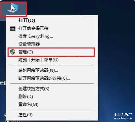Viewport: 135px width, 122px height.
Task: Click the 电脑装配网 watermark logo
Action: [x=123, y=114]
